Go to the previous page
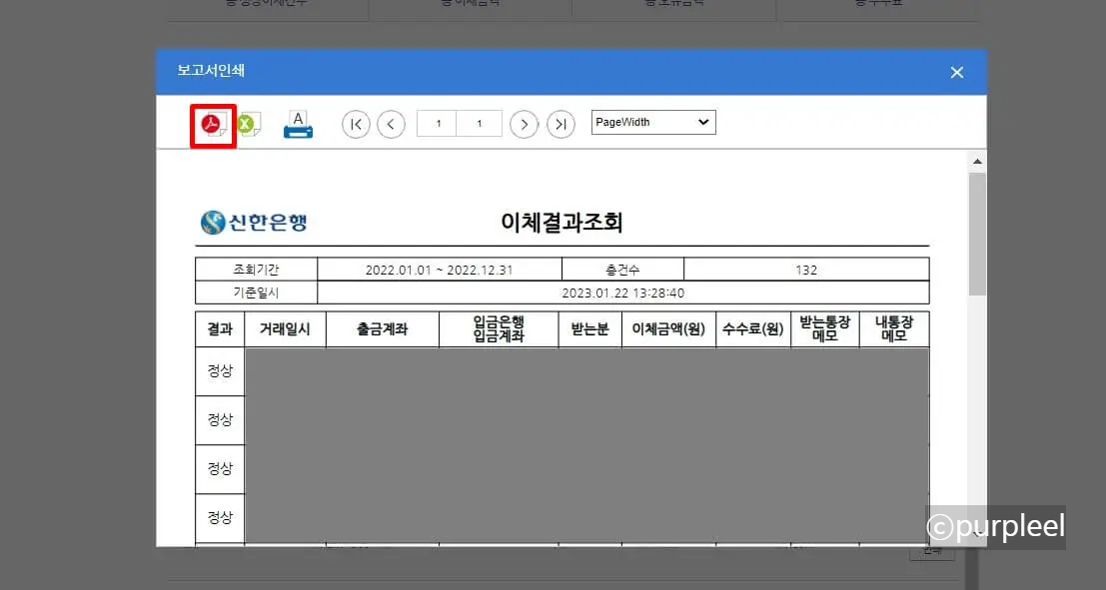Screen dimensions: 1106x590 point(391,123)
